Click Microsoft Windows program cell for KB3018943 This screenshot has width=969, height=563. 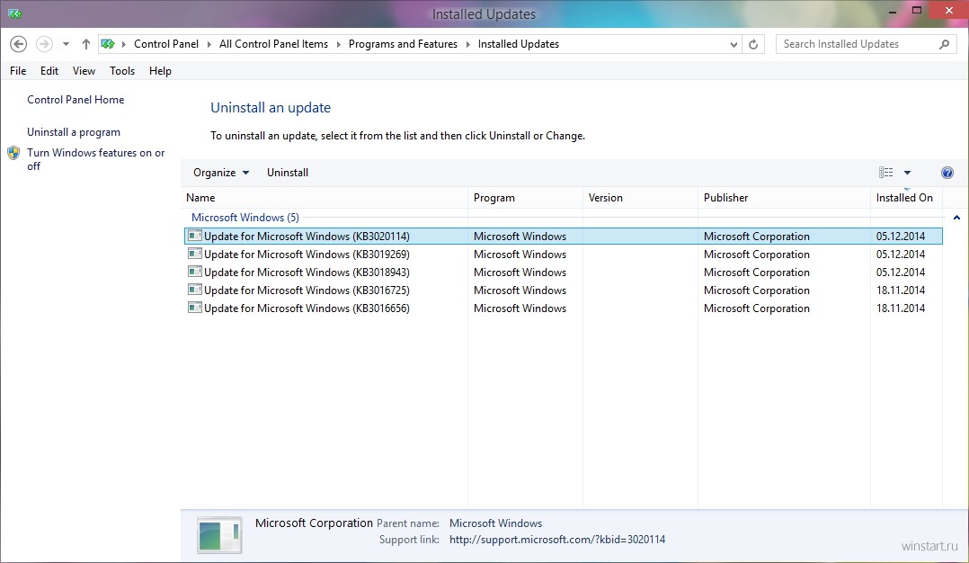520,272
